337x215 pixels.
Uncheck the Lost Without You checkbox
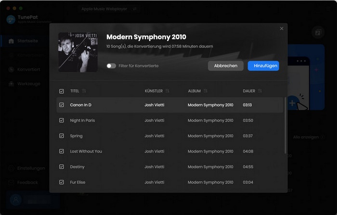click(x=62, y=151)
